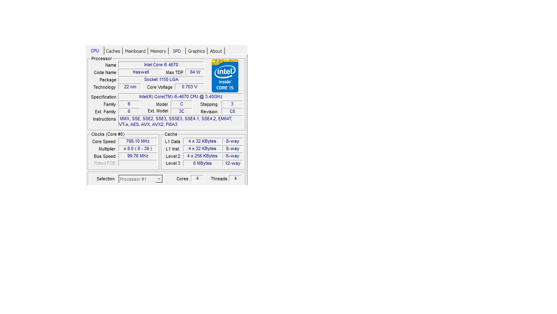Switch to the Graphics tab
Viewport: 557px width, 314px height.
pos(197,51)
